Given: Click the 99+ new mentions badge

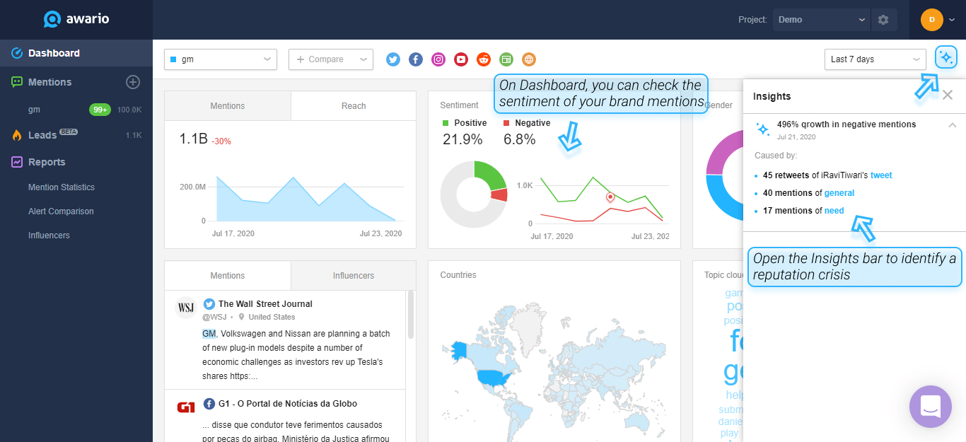Looking at the screenshot, I should (100, 110).
